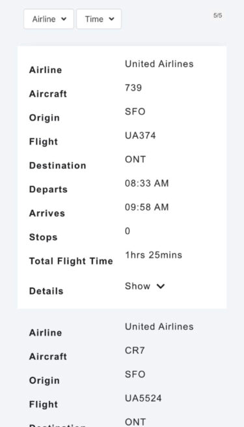Click the first United Airlines value
The image size is (244, 427).
pyautogui.click(x=159, y=64)
